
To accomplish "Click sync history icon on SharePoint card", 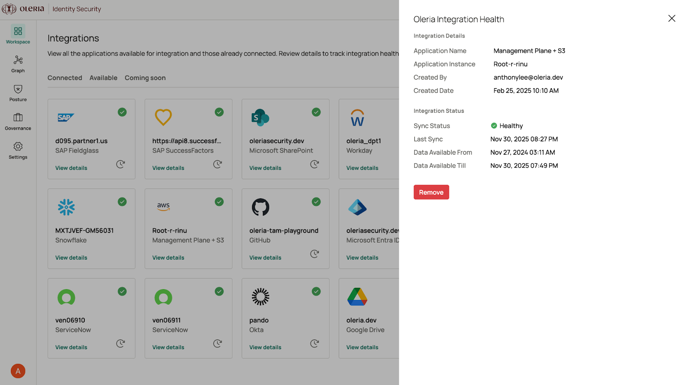I will point(314,164).
